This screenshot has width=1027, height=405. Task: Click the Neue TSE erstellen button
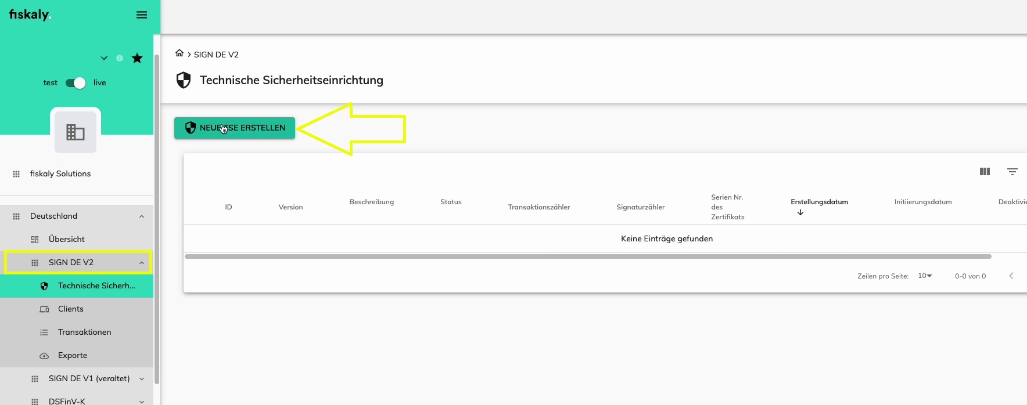pos(235,128)
